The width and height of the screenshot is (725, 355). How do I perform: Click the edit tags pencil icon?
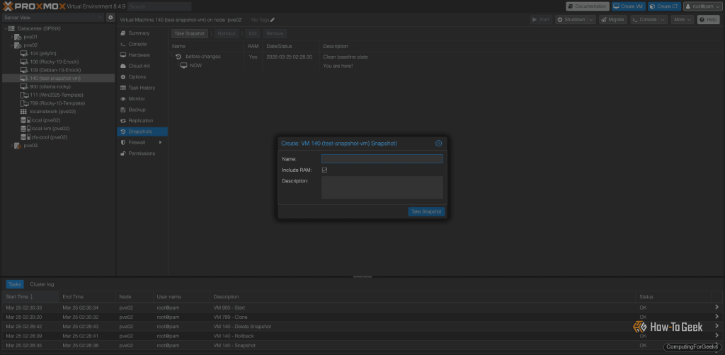point(273,20)
